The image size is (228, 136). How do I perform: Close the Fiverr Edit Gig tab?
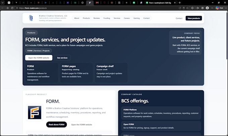[175, 3]
